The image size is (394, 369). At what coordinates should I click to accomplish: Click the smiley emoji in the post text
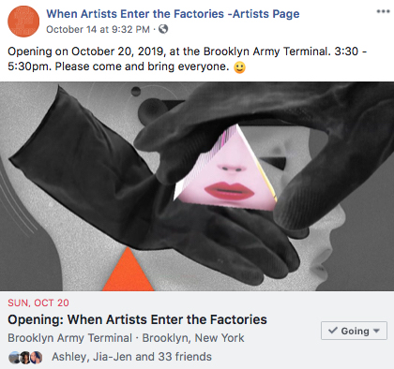[x=239, y=67]
